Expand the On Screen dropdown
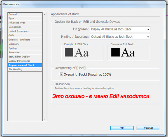The height and width of the screenshot is (137, 168). coord(120,29)
